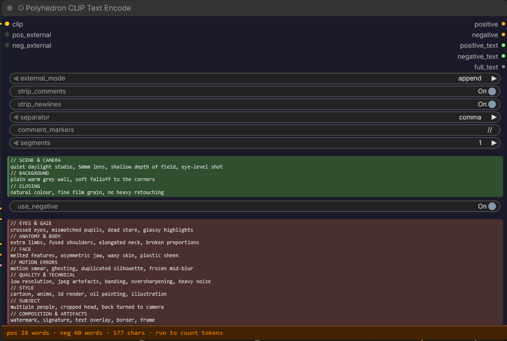Image resolution: width=507 pixels, height=341 pixels.
Task: Step separator to next option
Action: tap(494, 117)
